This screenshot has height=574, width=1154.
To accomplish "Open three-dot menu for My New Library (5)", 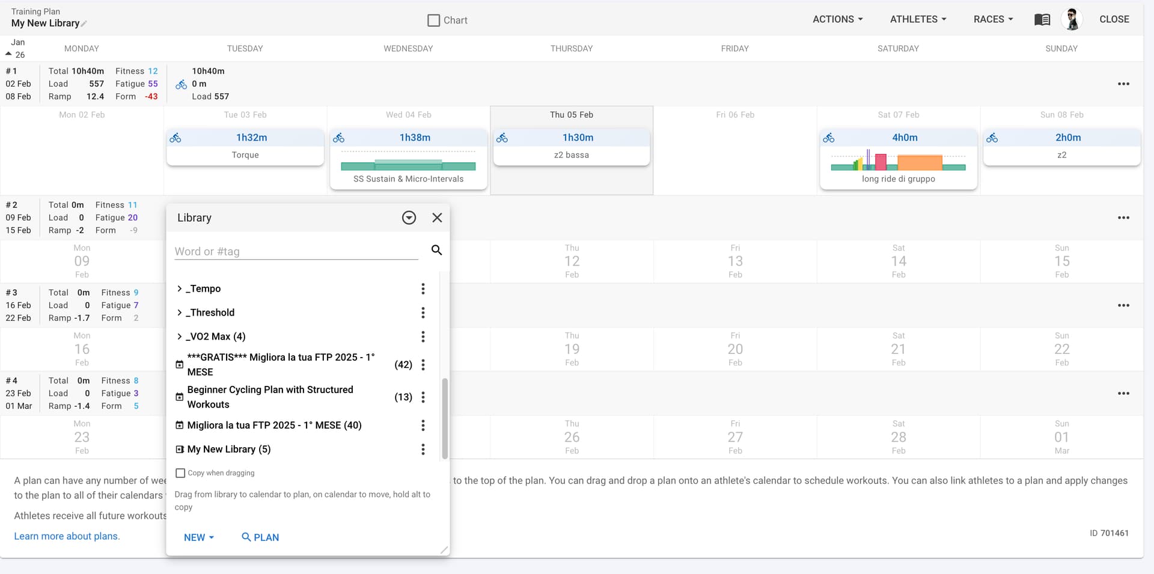I will click(423, 450).
